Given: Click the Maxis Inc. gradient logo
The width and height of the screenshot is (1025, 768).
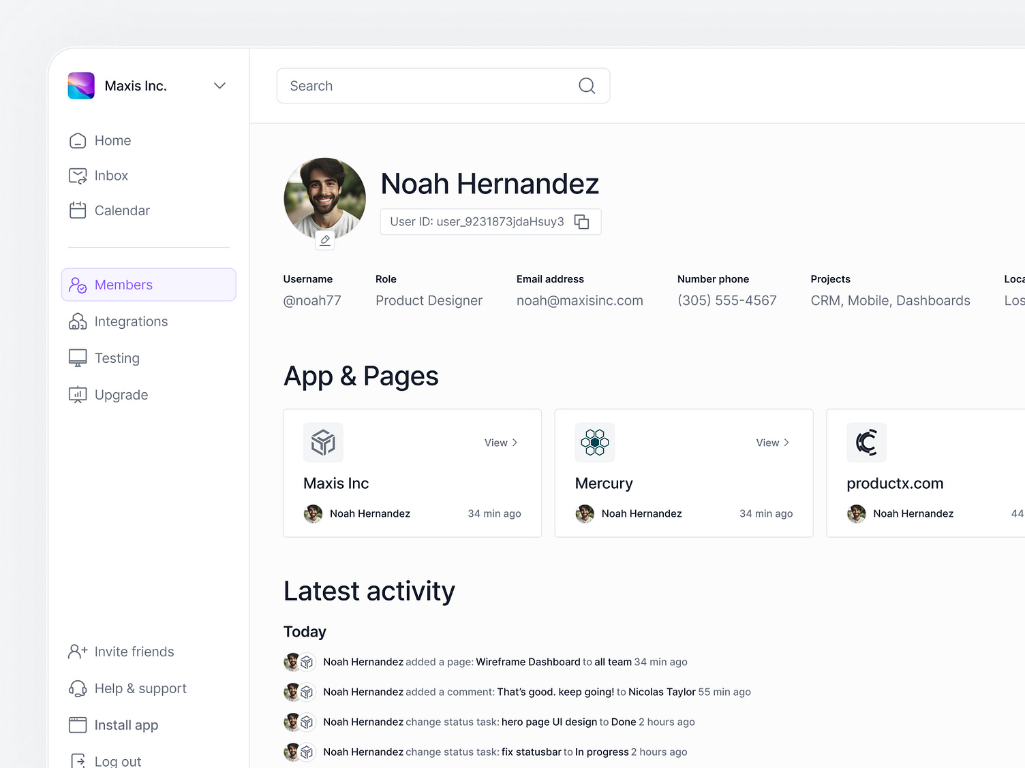Looking at the screenshot, I should pyautogui.click(x=81, y=86).
